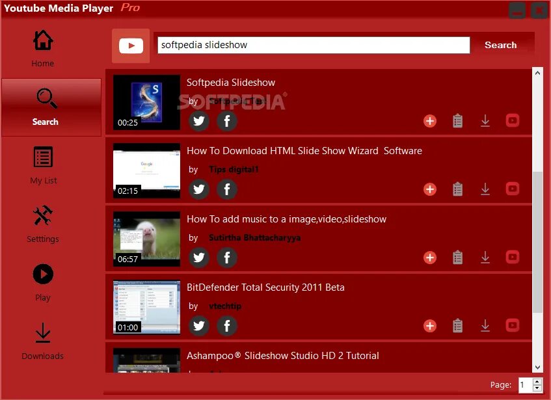The width and height of the screenshot is (551, 400).
Task: Select the Search tab in sidebar
Action: point(51,107)
